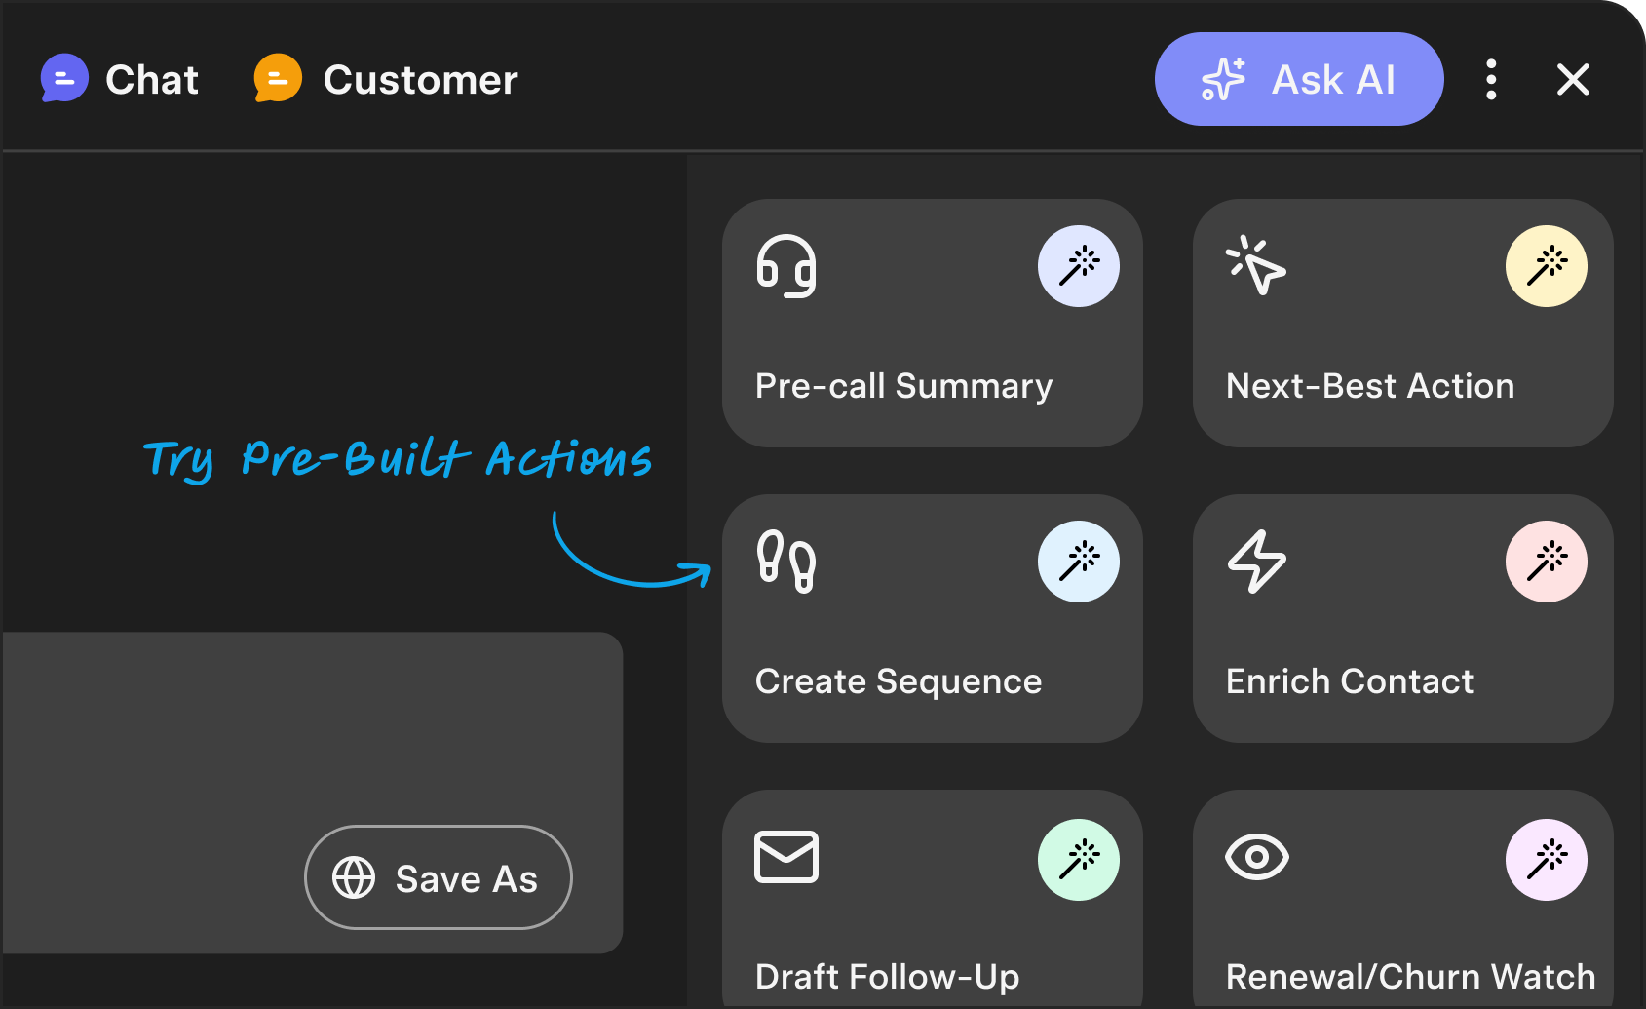This screenshot has height=1009, width=1646.
Task: Switch to the Customer tab
Action: point(386,79)
